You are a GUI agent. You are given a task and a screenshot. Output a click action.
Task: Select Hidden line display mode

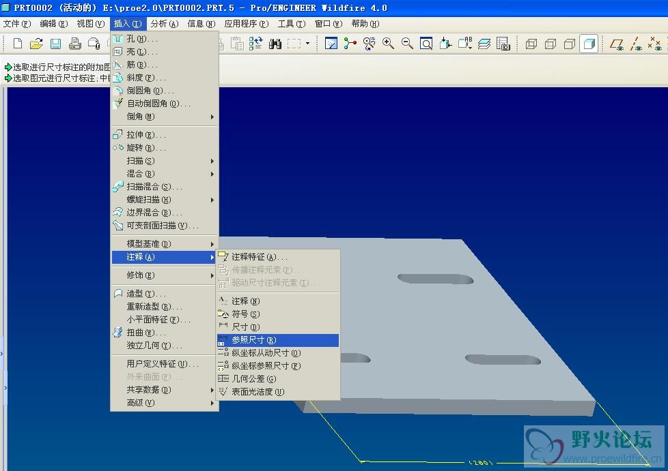click(x=551, y=44)
